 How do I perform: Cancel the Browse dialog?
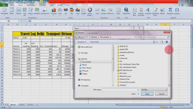point(161,94)
